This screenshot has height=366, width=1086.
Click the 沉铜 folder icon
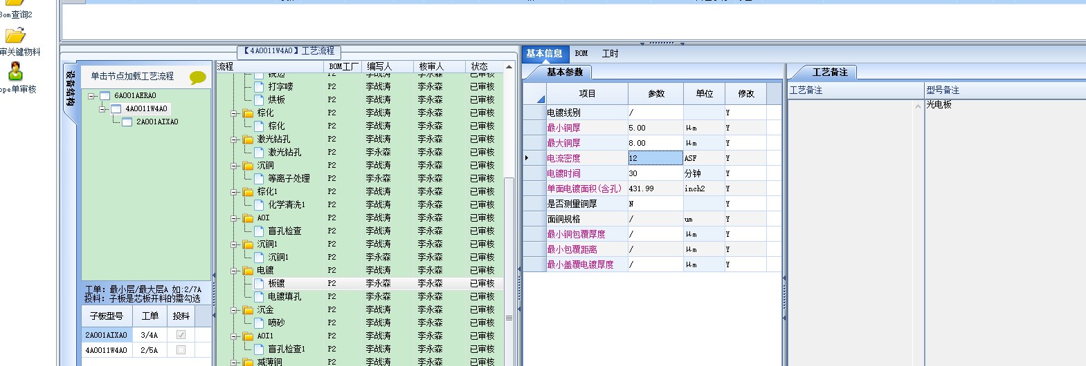tap(248, 166)
